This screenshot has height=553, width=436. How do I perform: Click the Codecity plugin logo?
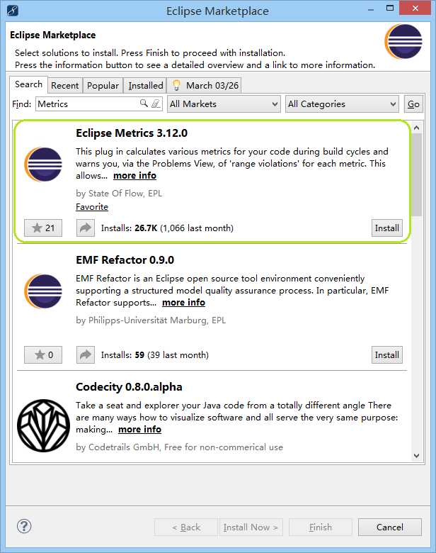coord(44,425)
